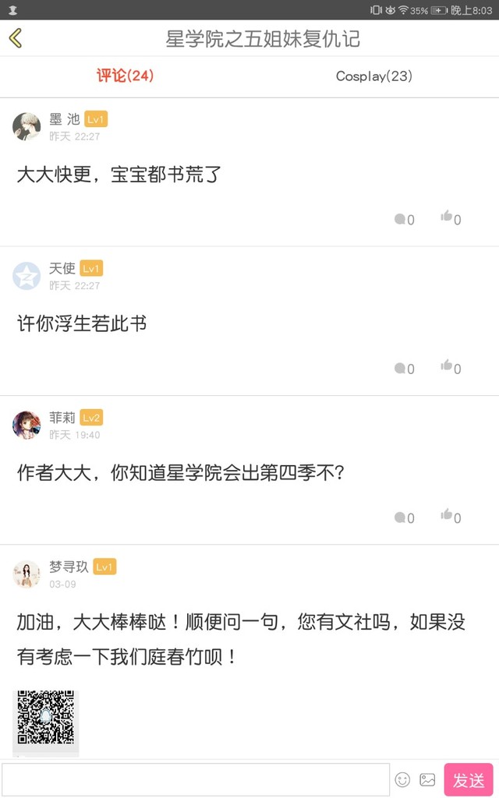The width and height of the screenshot is (499, 798).
Task: Tap reply bubble on 菲莉's comment
Action: coord(400,517)
